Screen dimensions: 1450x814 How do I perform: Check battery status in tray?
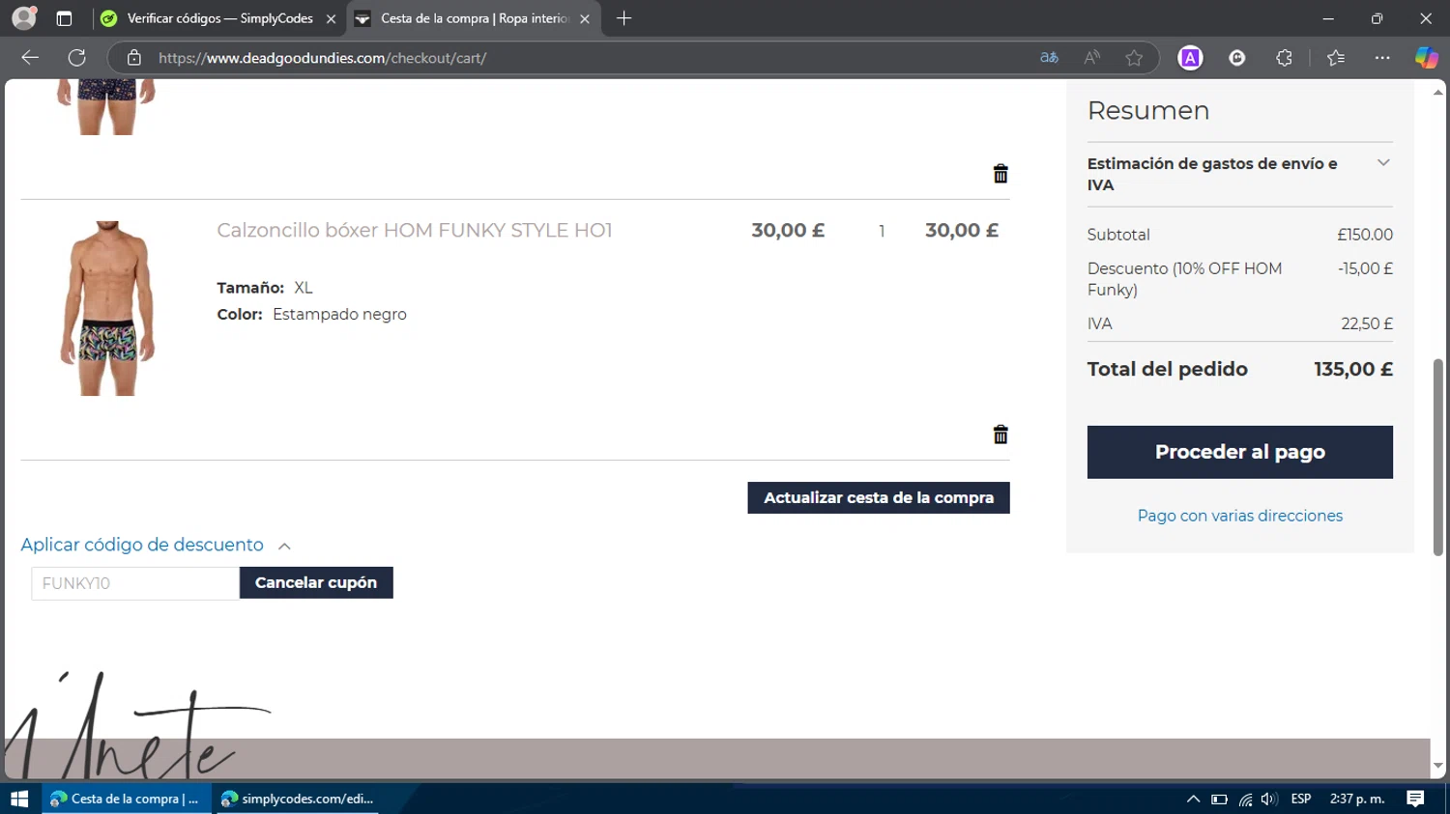[1219, 799]
